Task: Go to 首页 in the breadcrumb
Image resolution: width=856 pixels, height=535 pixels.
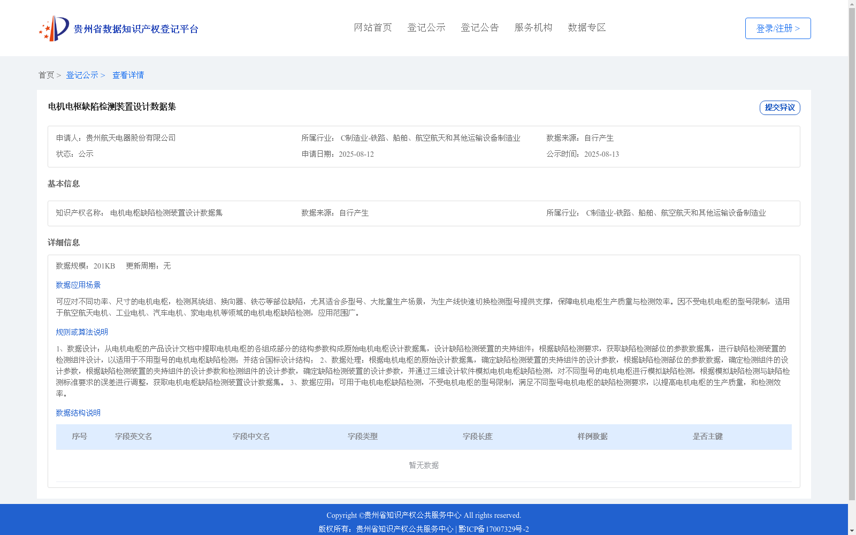Action: (x=46, y=75)
